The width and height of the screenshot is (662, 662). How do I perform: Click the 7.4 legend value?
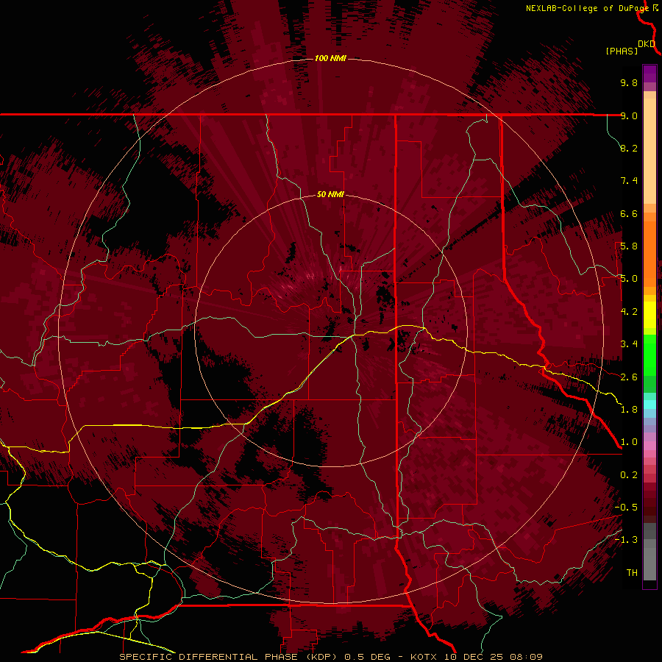[x=629, y=181]
